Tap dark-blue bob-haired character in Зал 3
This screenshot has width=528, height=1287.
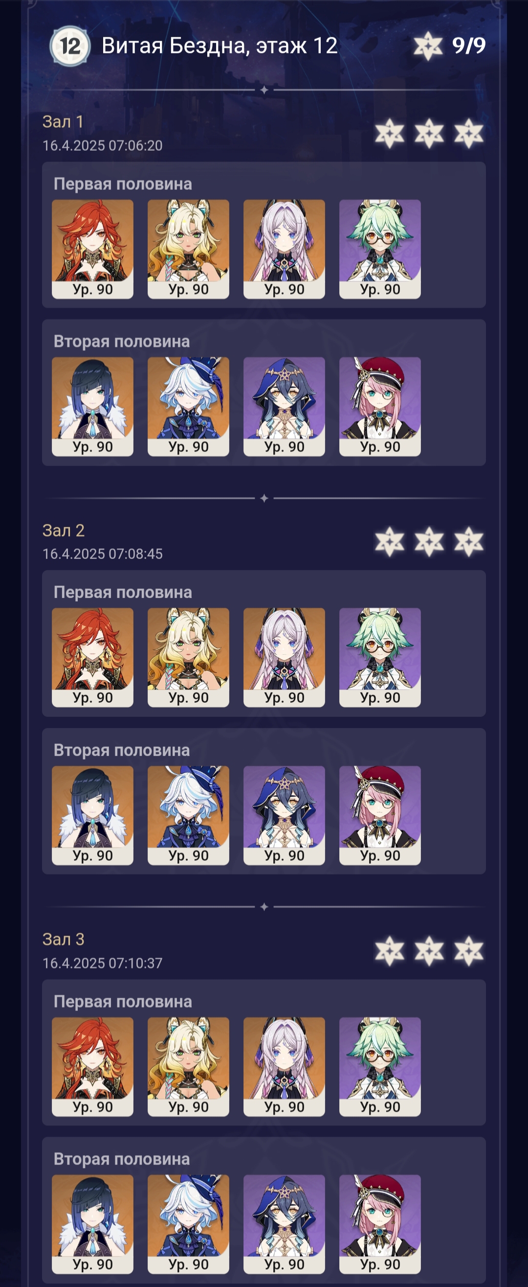(92, 1224)
